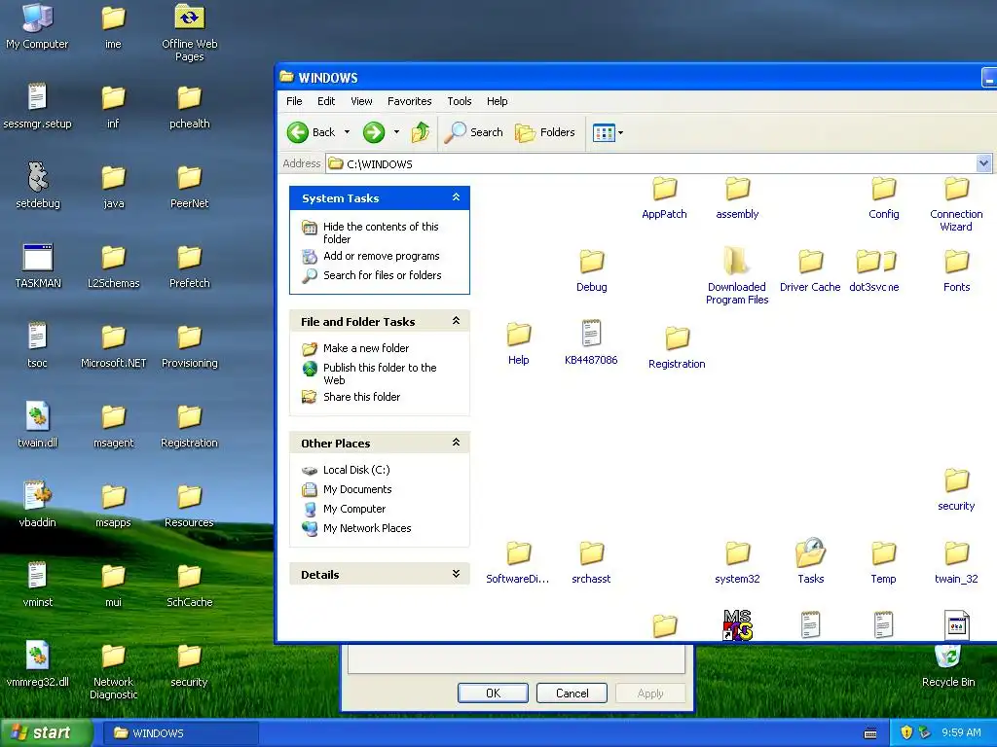
Task: Select the SoftwareDi... folder
Action: [x=518, y=563]
